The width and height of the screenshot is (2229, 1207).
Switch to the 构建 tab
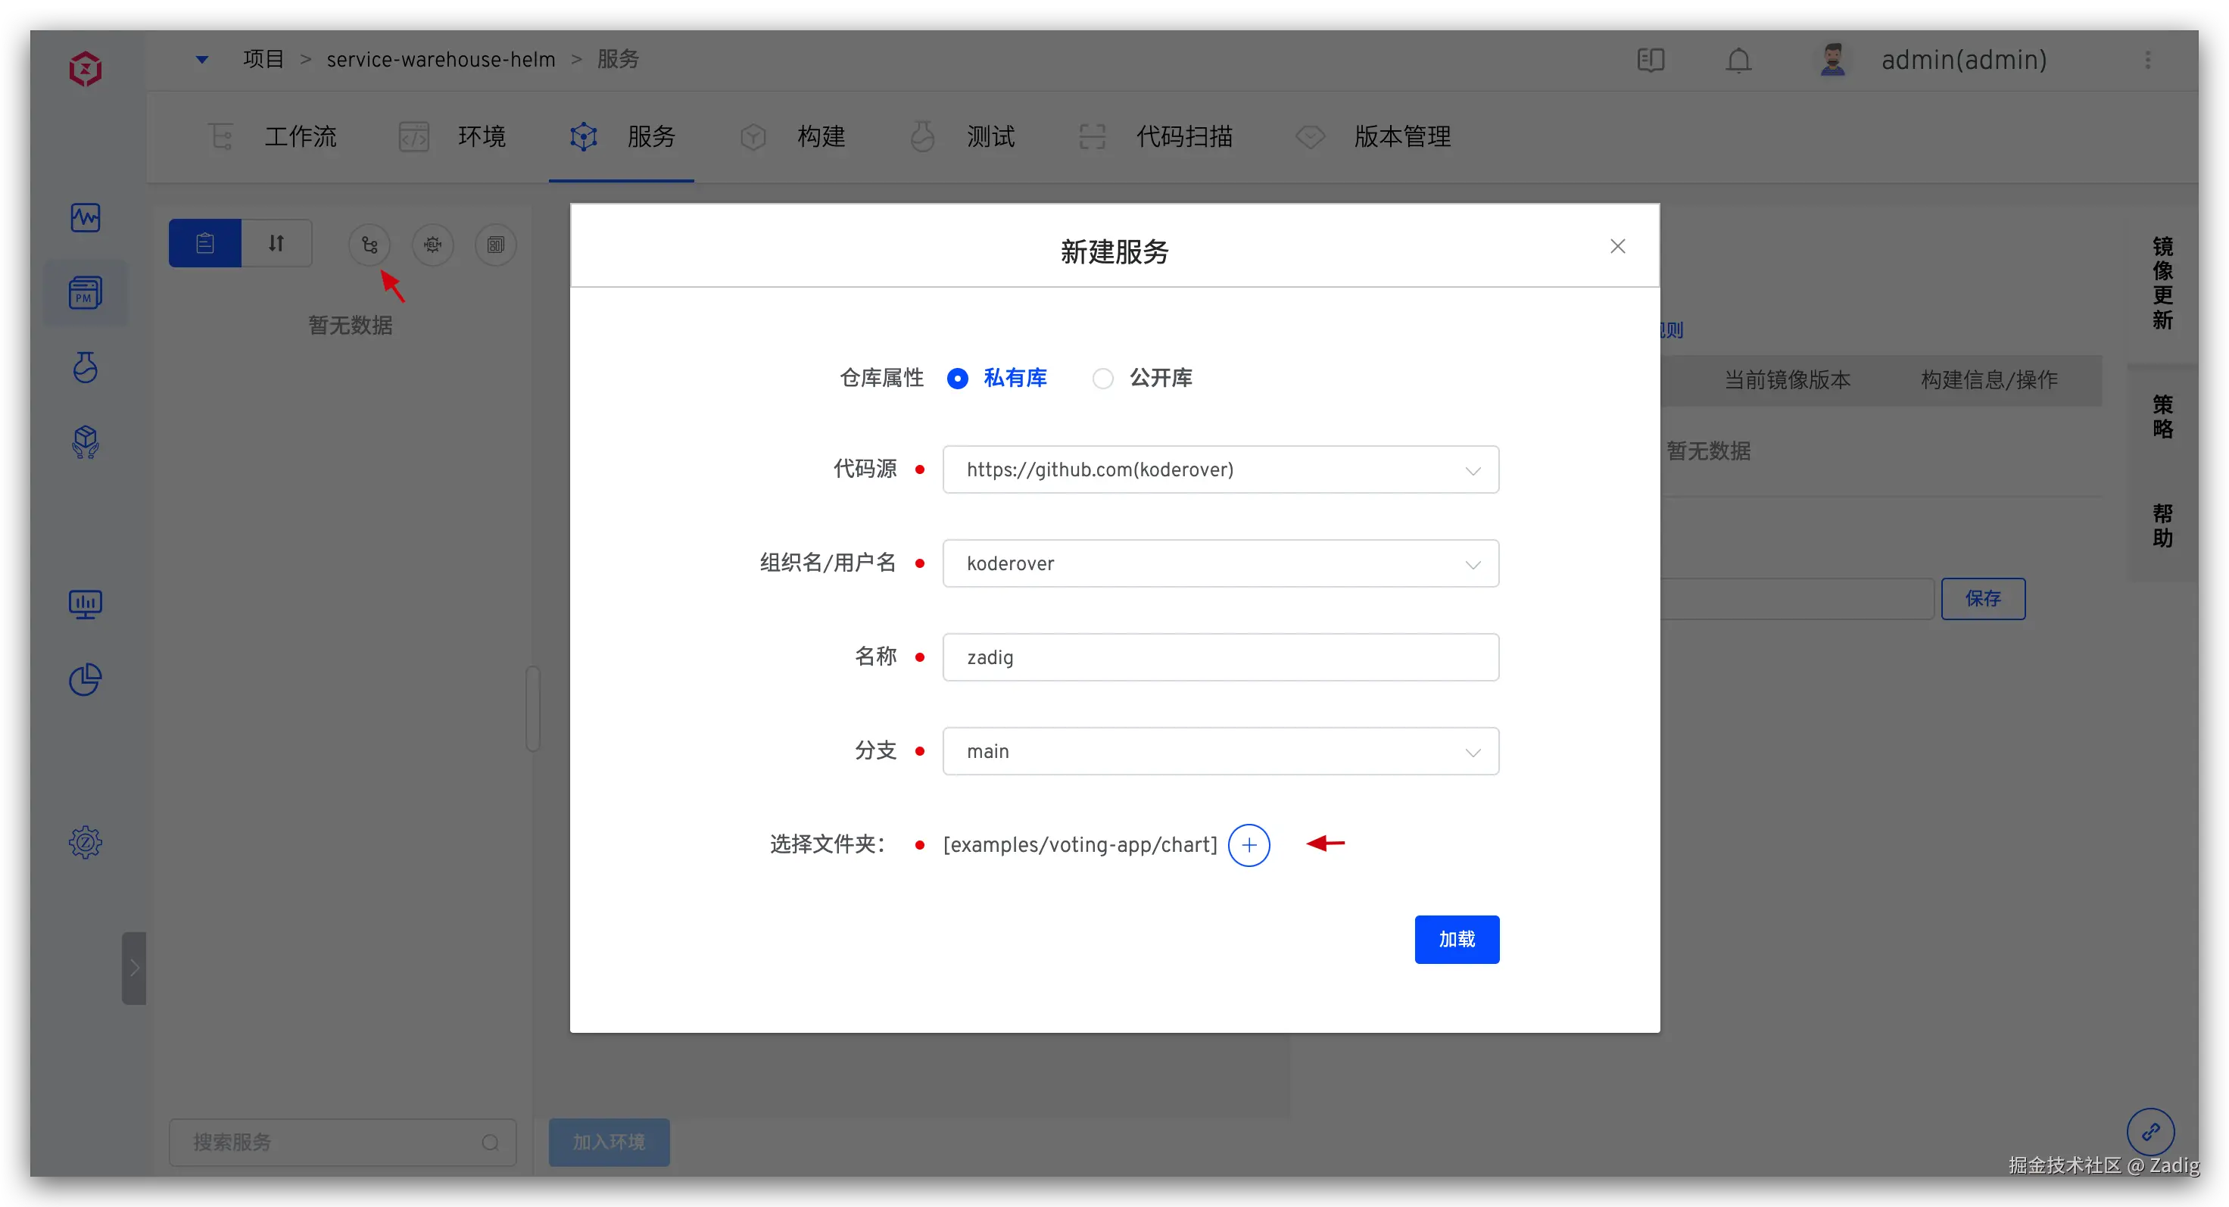coord(793,137)
